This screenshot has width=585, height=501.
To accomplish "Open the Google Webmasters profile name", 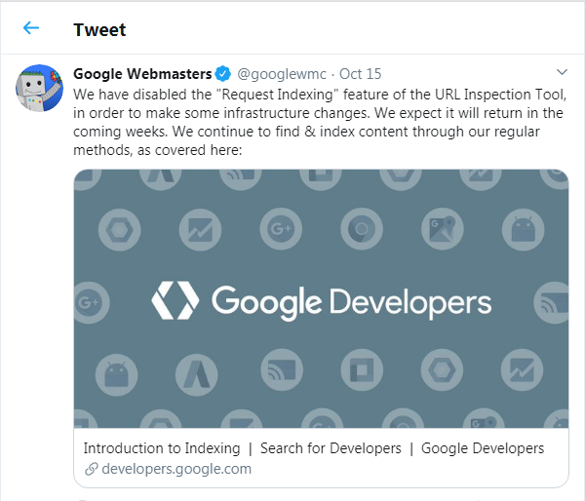I will pos(142,74).
